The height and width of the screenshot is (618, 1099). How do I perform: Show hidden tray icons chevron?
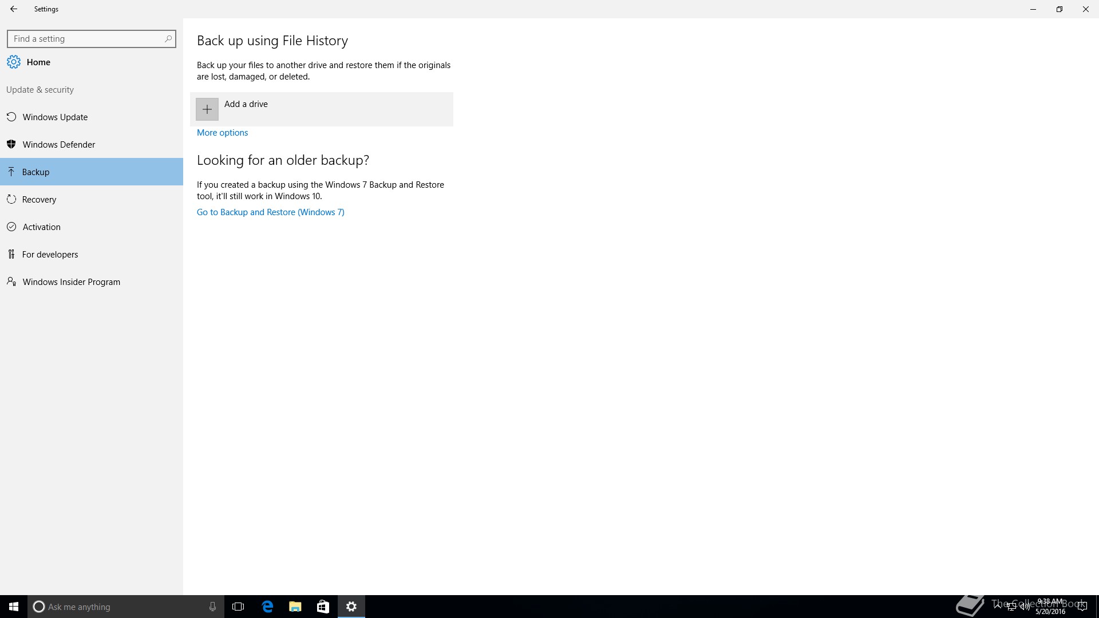999,607
